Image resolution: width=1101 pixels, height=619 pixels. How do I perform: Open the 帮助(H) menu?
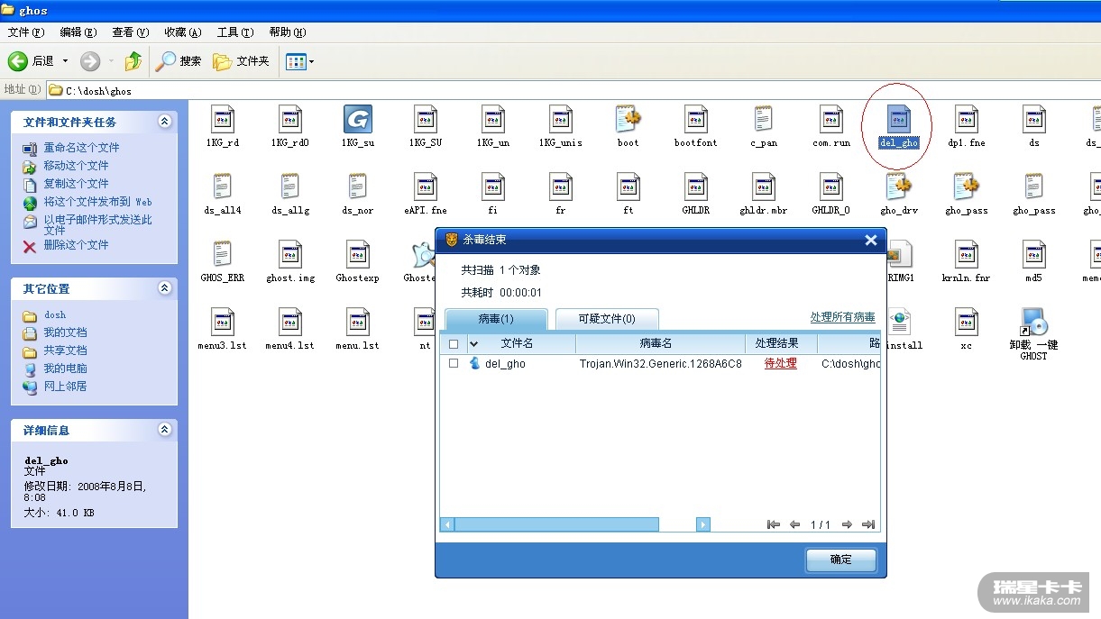click(x=288, y=32)
